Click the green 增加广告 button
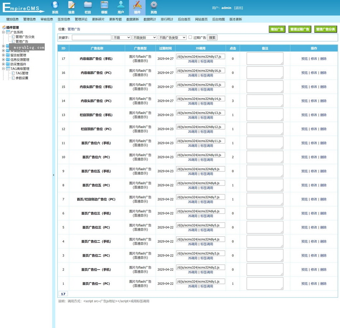Image resolution: width=340 pixels, height=328 pixels. pos(277,29)
